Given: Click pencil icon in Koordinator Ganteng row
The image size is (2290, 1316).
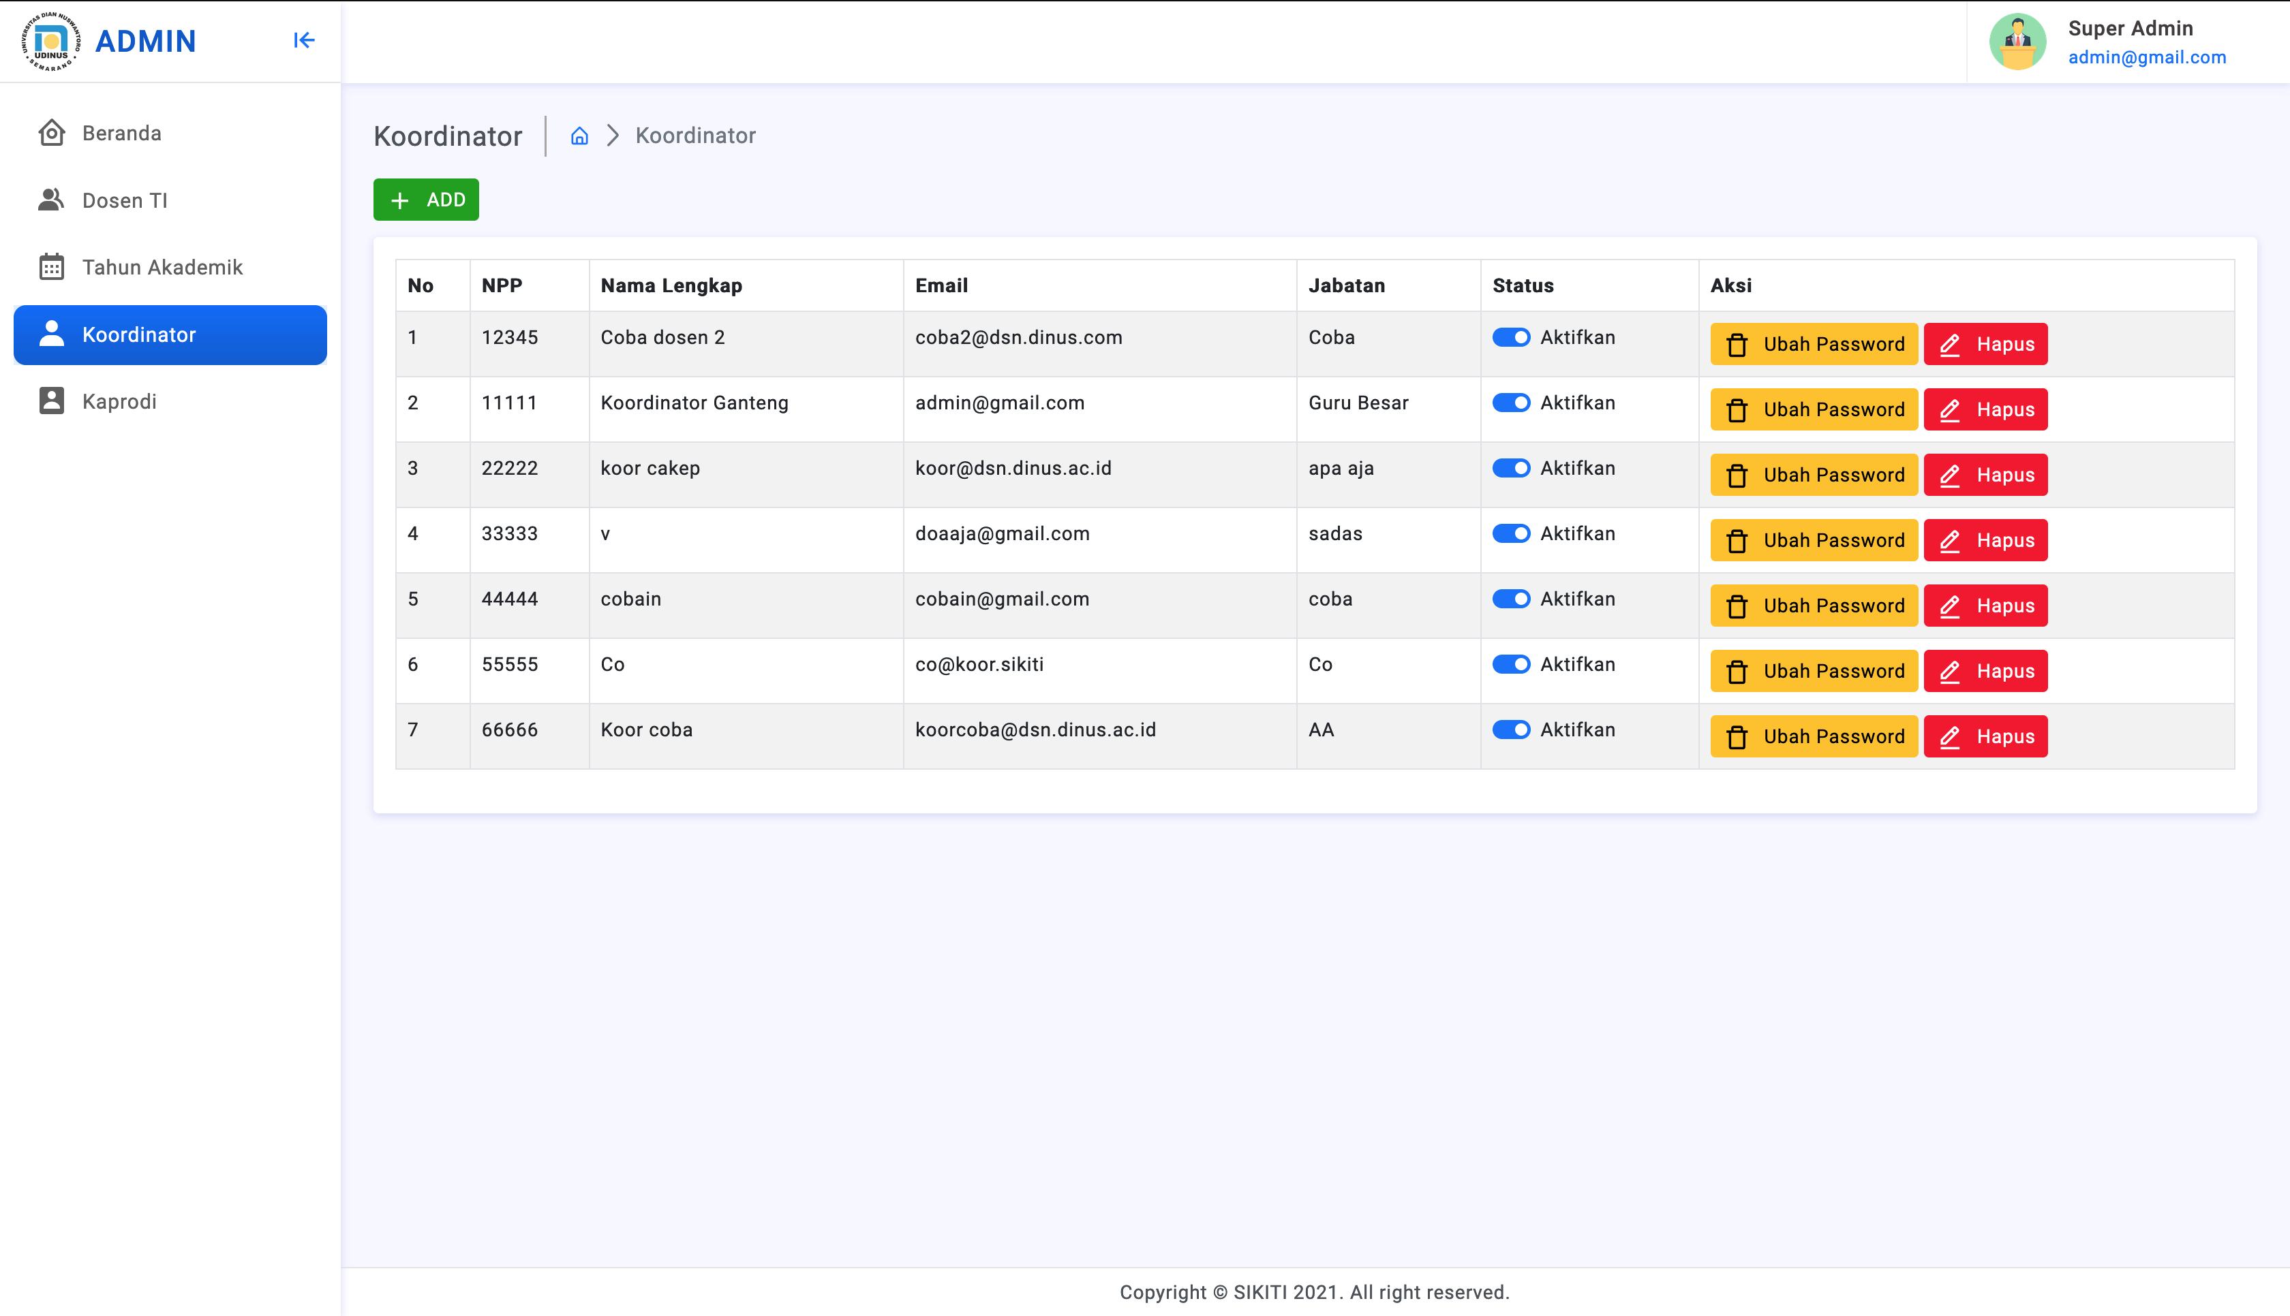Looking at the screenshot, I should (1949, 409).
